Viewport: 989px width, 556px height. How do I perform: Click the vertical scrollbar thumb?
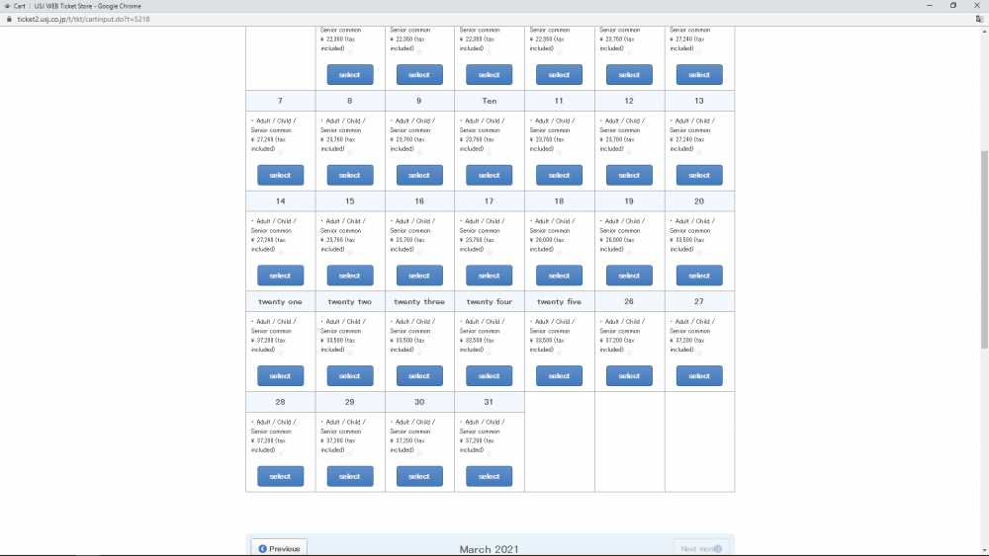point(983,247)
